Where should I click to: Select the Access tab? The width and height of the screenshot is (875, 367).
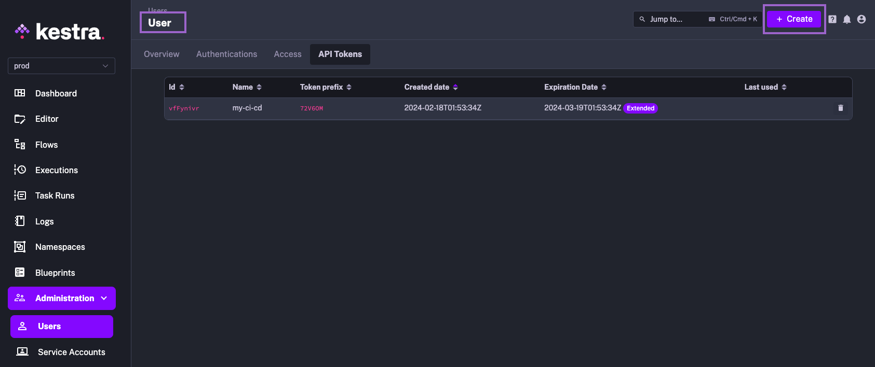click(x=288, y=54)
